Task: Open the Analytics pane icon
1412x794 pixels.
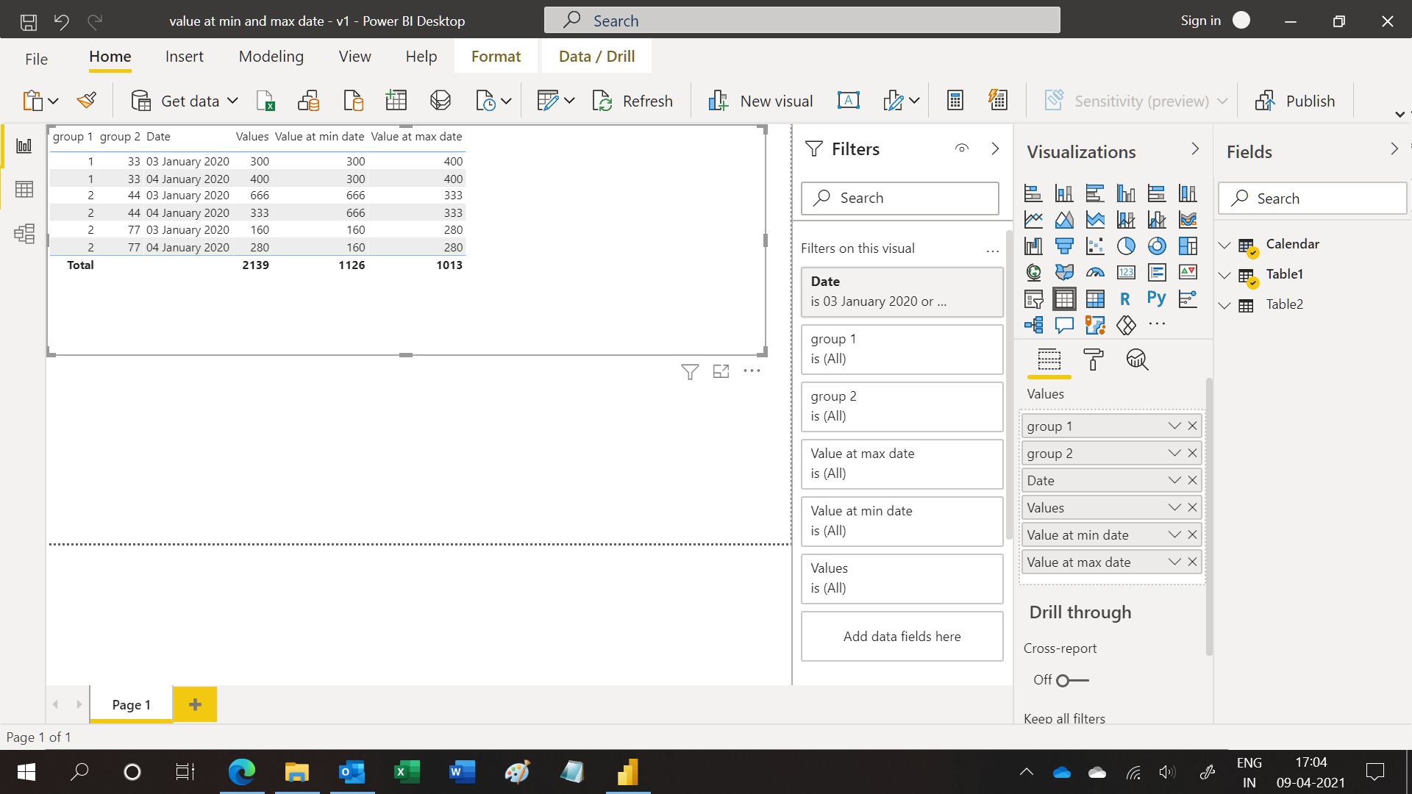Action: coord(1137,360)
